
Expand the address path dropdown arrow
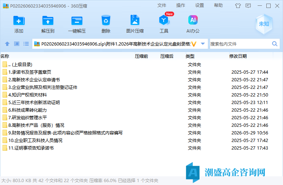coord(203,44)
